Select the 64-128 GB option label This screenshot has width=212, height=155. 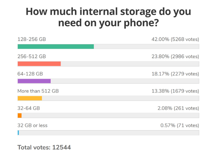[x=30, y=74]
